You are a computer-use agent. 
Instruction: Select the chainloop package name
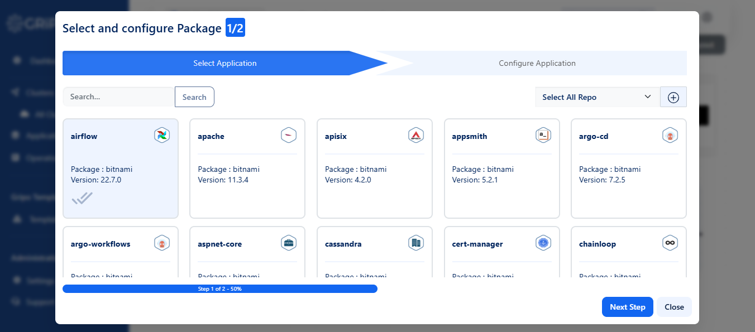598,244
